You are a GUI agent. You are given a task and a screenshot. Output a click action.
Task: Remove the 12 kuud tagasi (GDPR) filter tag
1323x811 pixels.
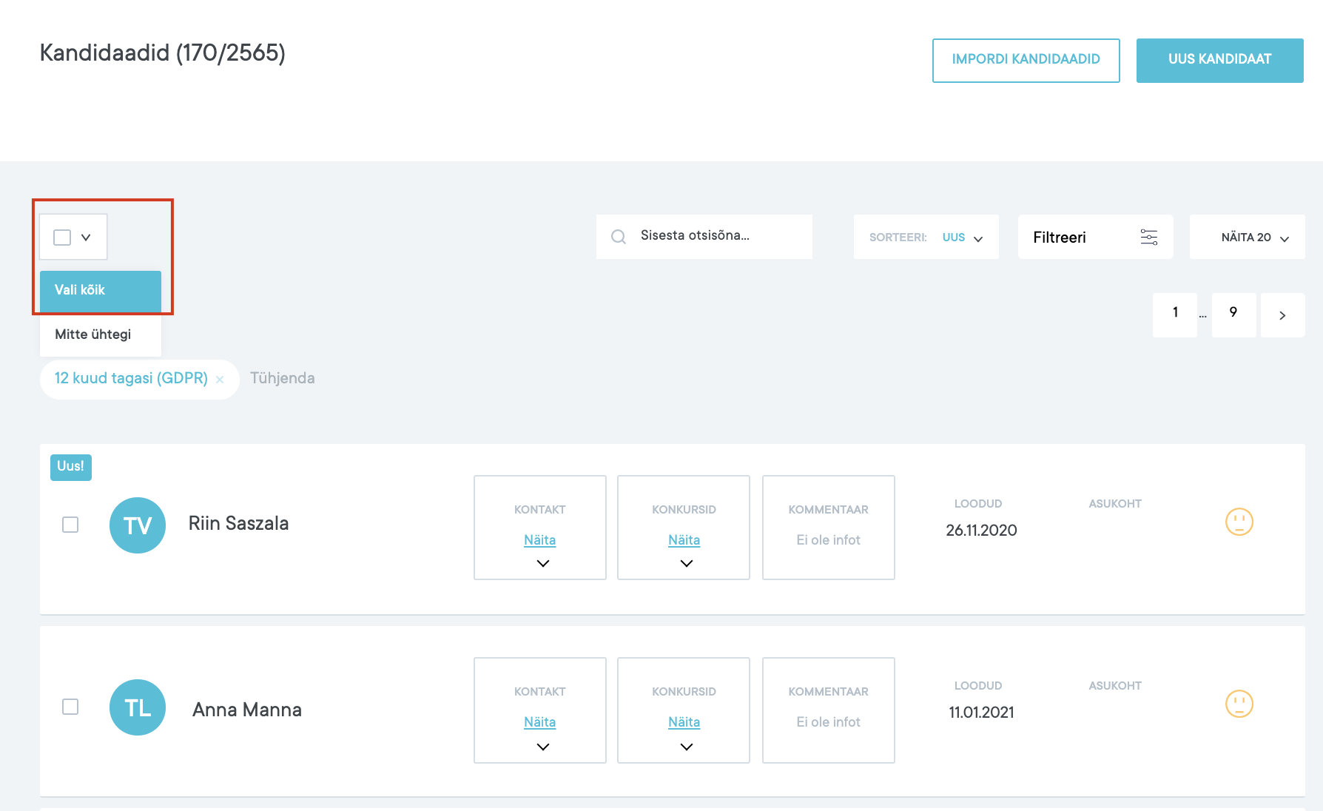point(220,380)
